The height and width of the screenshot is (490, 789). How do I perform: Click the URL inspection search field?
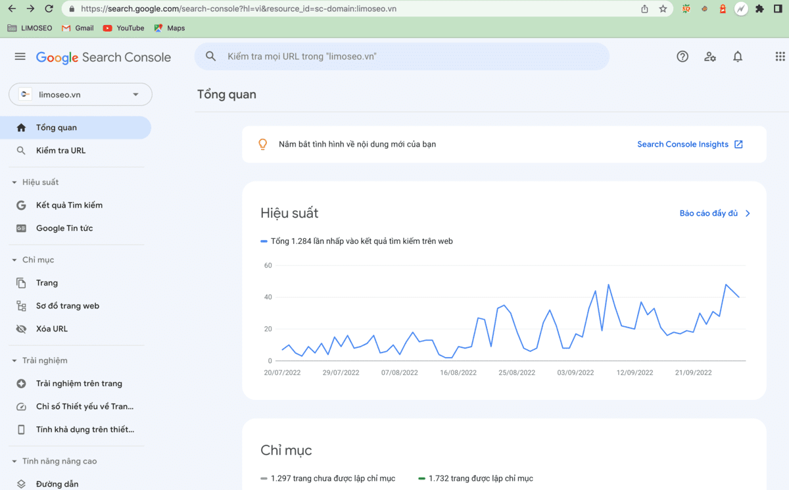[402, 57]
